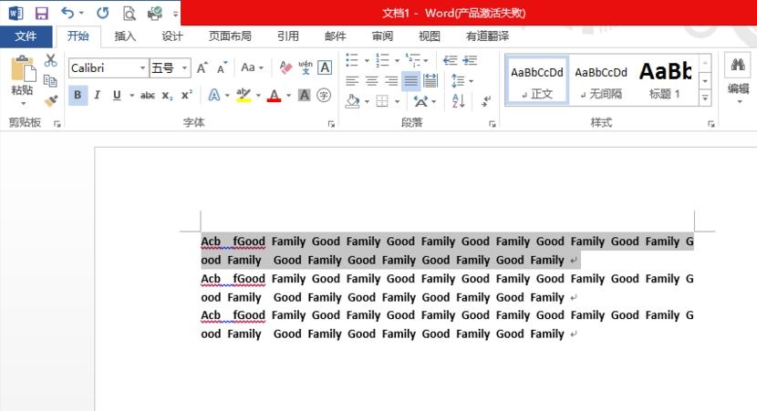Apply the 标题 1 style

tap(665, 80)
